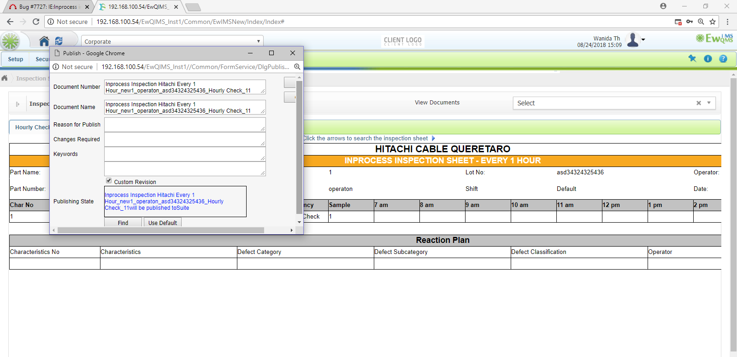Click the Reaction Plan header

(x=442, y=240)
